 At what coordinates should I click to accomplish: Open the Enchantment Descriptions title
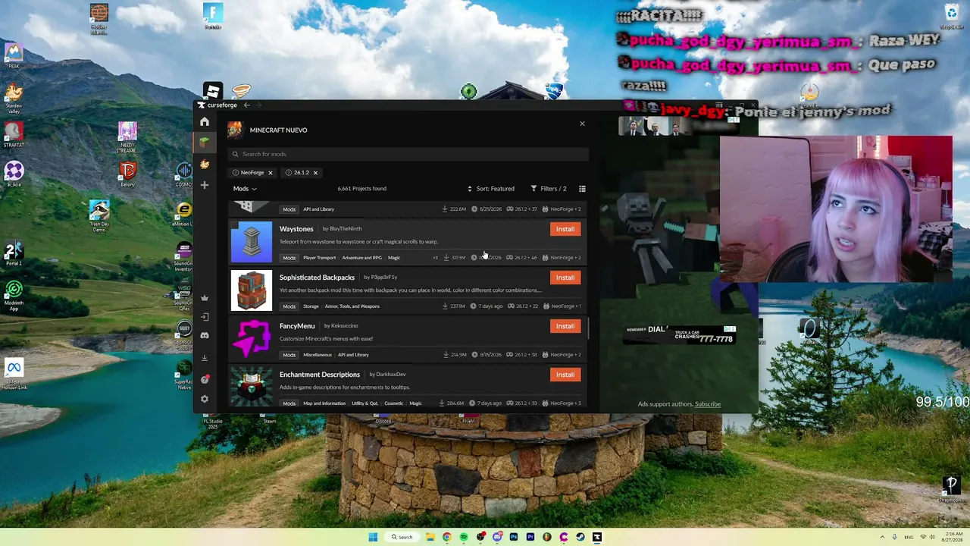(320, 375)
